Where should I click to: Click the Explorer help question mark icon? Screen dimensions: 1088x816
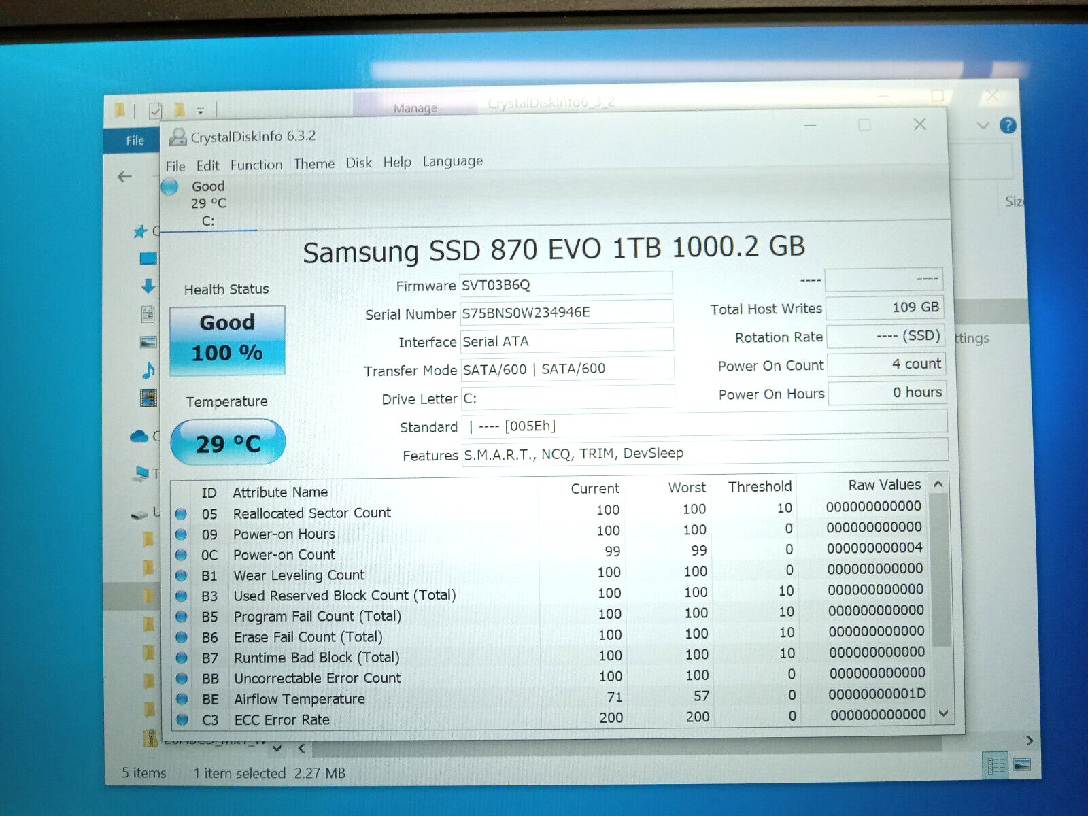coord(1008,125)
